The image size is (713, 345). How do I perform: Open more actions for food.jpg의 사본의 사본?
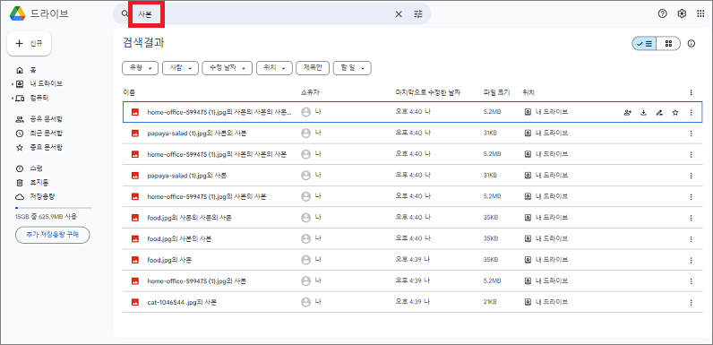coord(692,239)
